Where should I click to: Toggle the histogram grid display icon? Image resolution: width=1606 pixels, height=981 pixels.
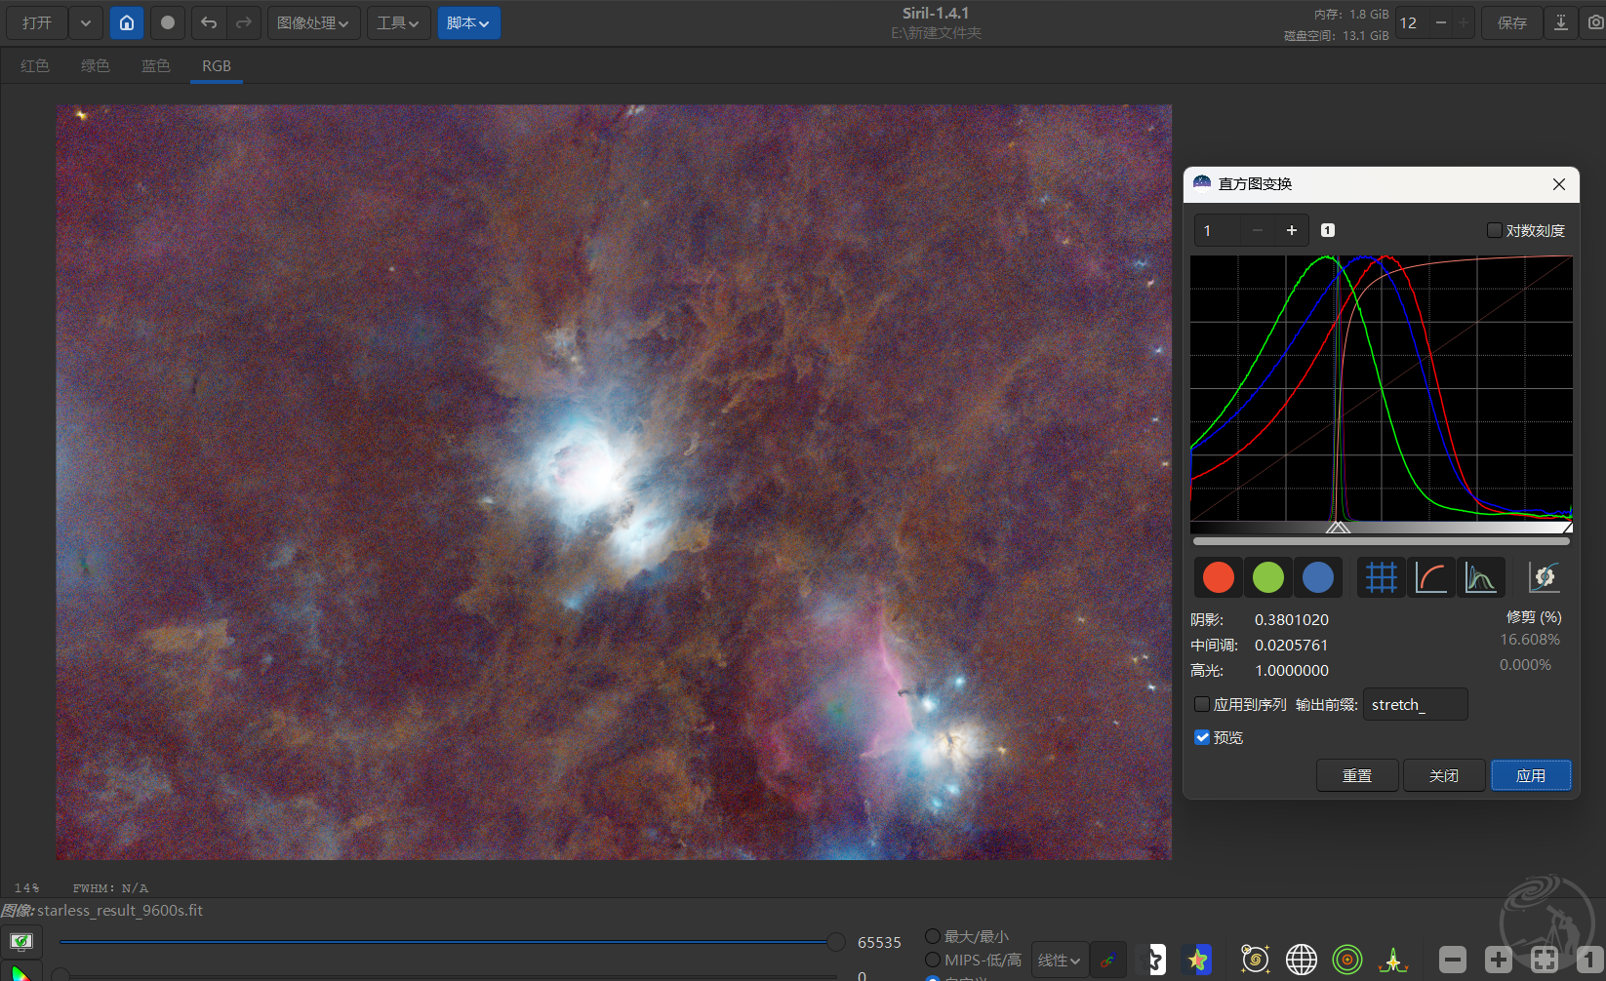pyautogui.click(x=1381, y=577)
